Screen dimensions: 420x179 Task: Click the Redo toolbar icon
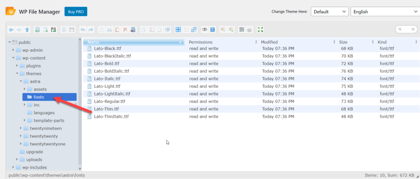click(x=91, y=30)
